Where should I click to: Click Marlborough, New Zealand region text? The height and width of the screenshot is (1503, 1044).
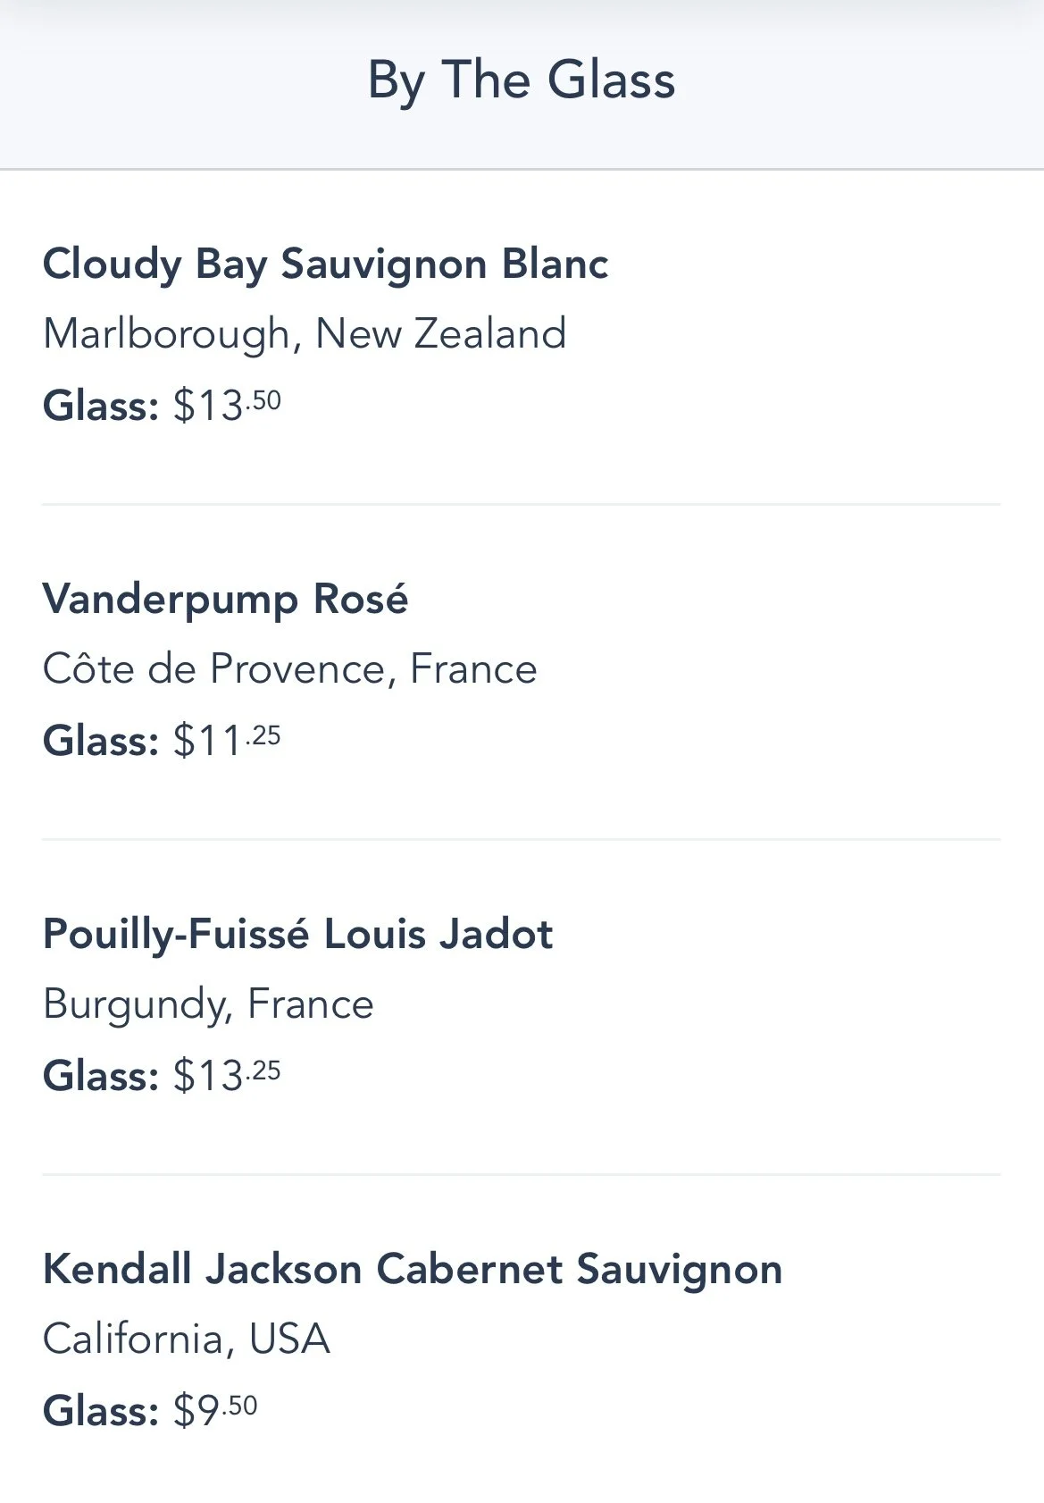click(305, 334)
